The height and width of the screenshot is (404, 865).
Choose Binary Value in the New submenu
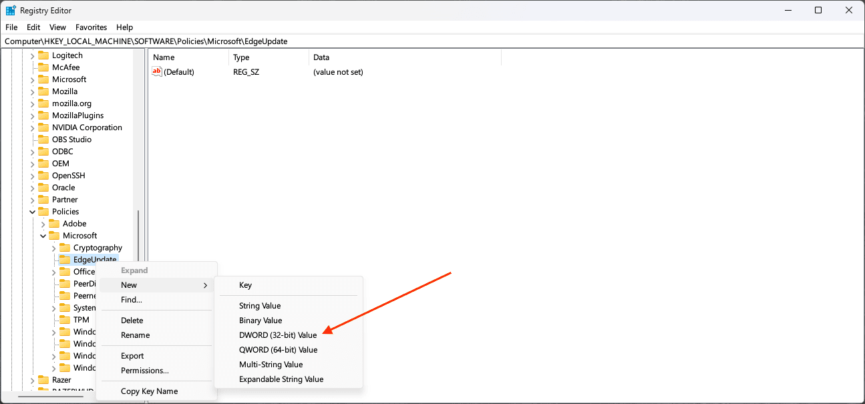pos(289,321)
